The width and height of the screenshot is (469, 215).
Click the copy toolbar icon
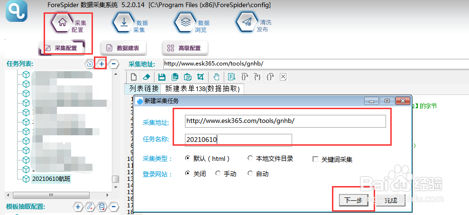[175, 77]
